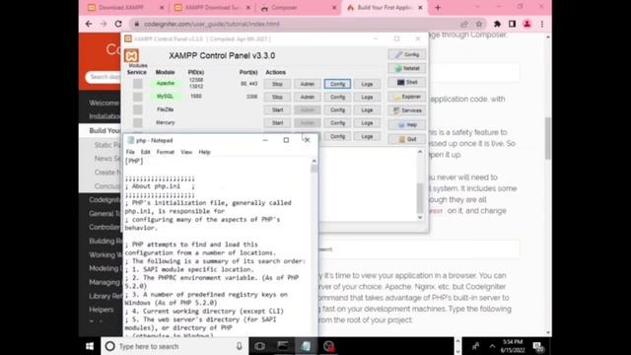Viewport: 631px width, 355px height.
Task: Open Notepad View menu
Action: [186, 152]
